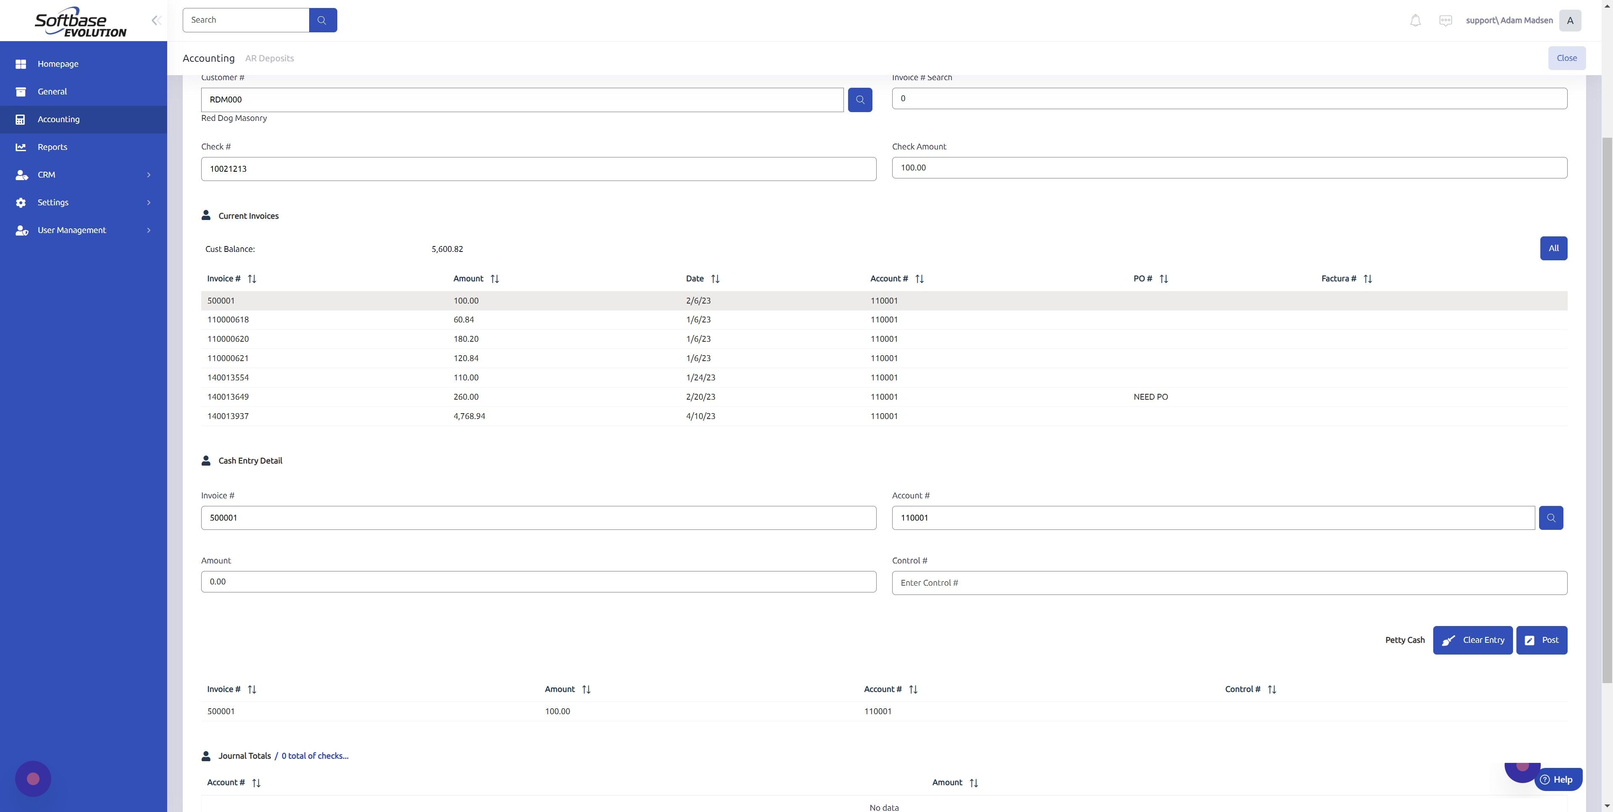The height and width of the screenshot is (812, 1613).
Task: Click the Check # field
Action: (539, 169)
